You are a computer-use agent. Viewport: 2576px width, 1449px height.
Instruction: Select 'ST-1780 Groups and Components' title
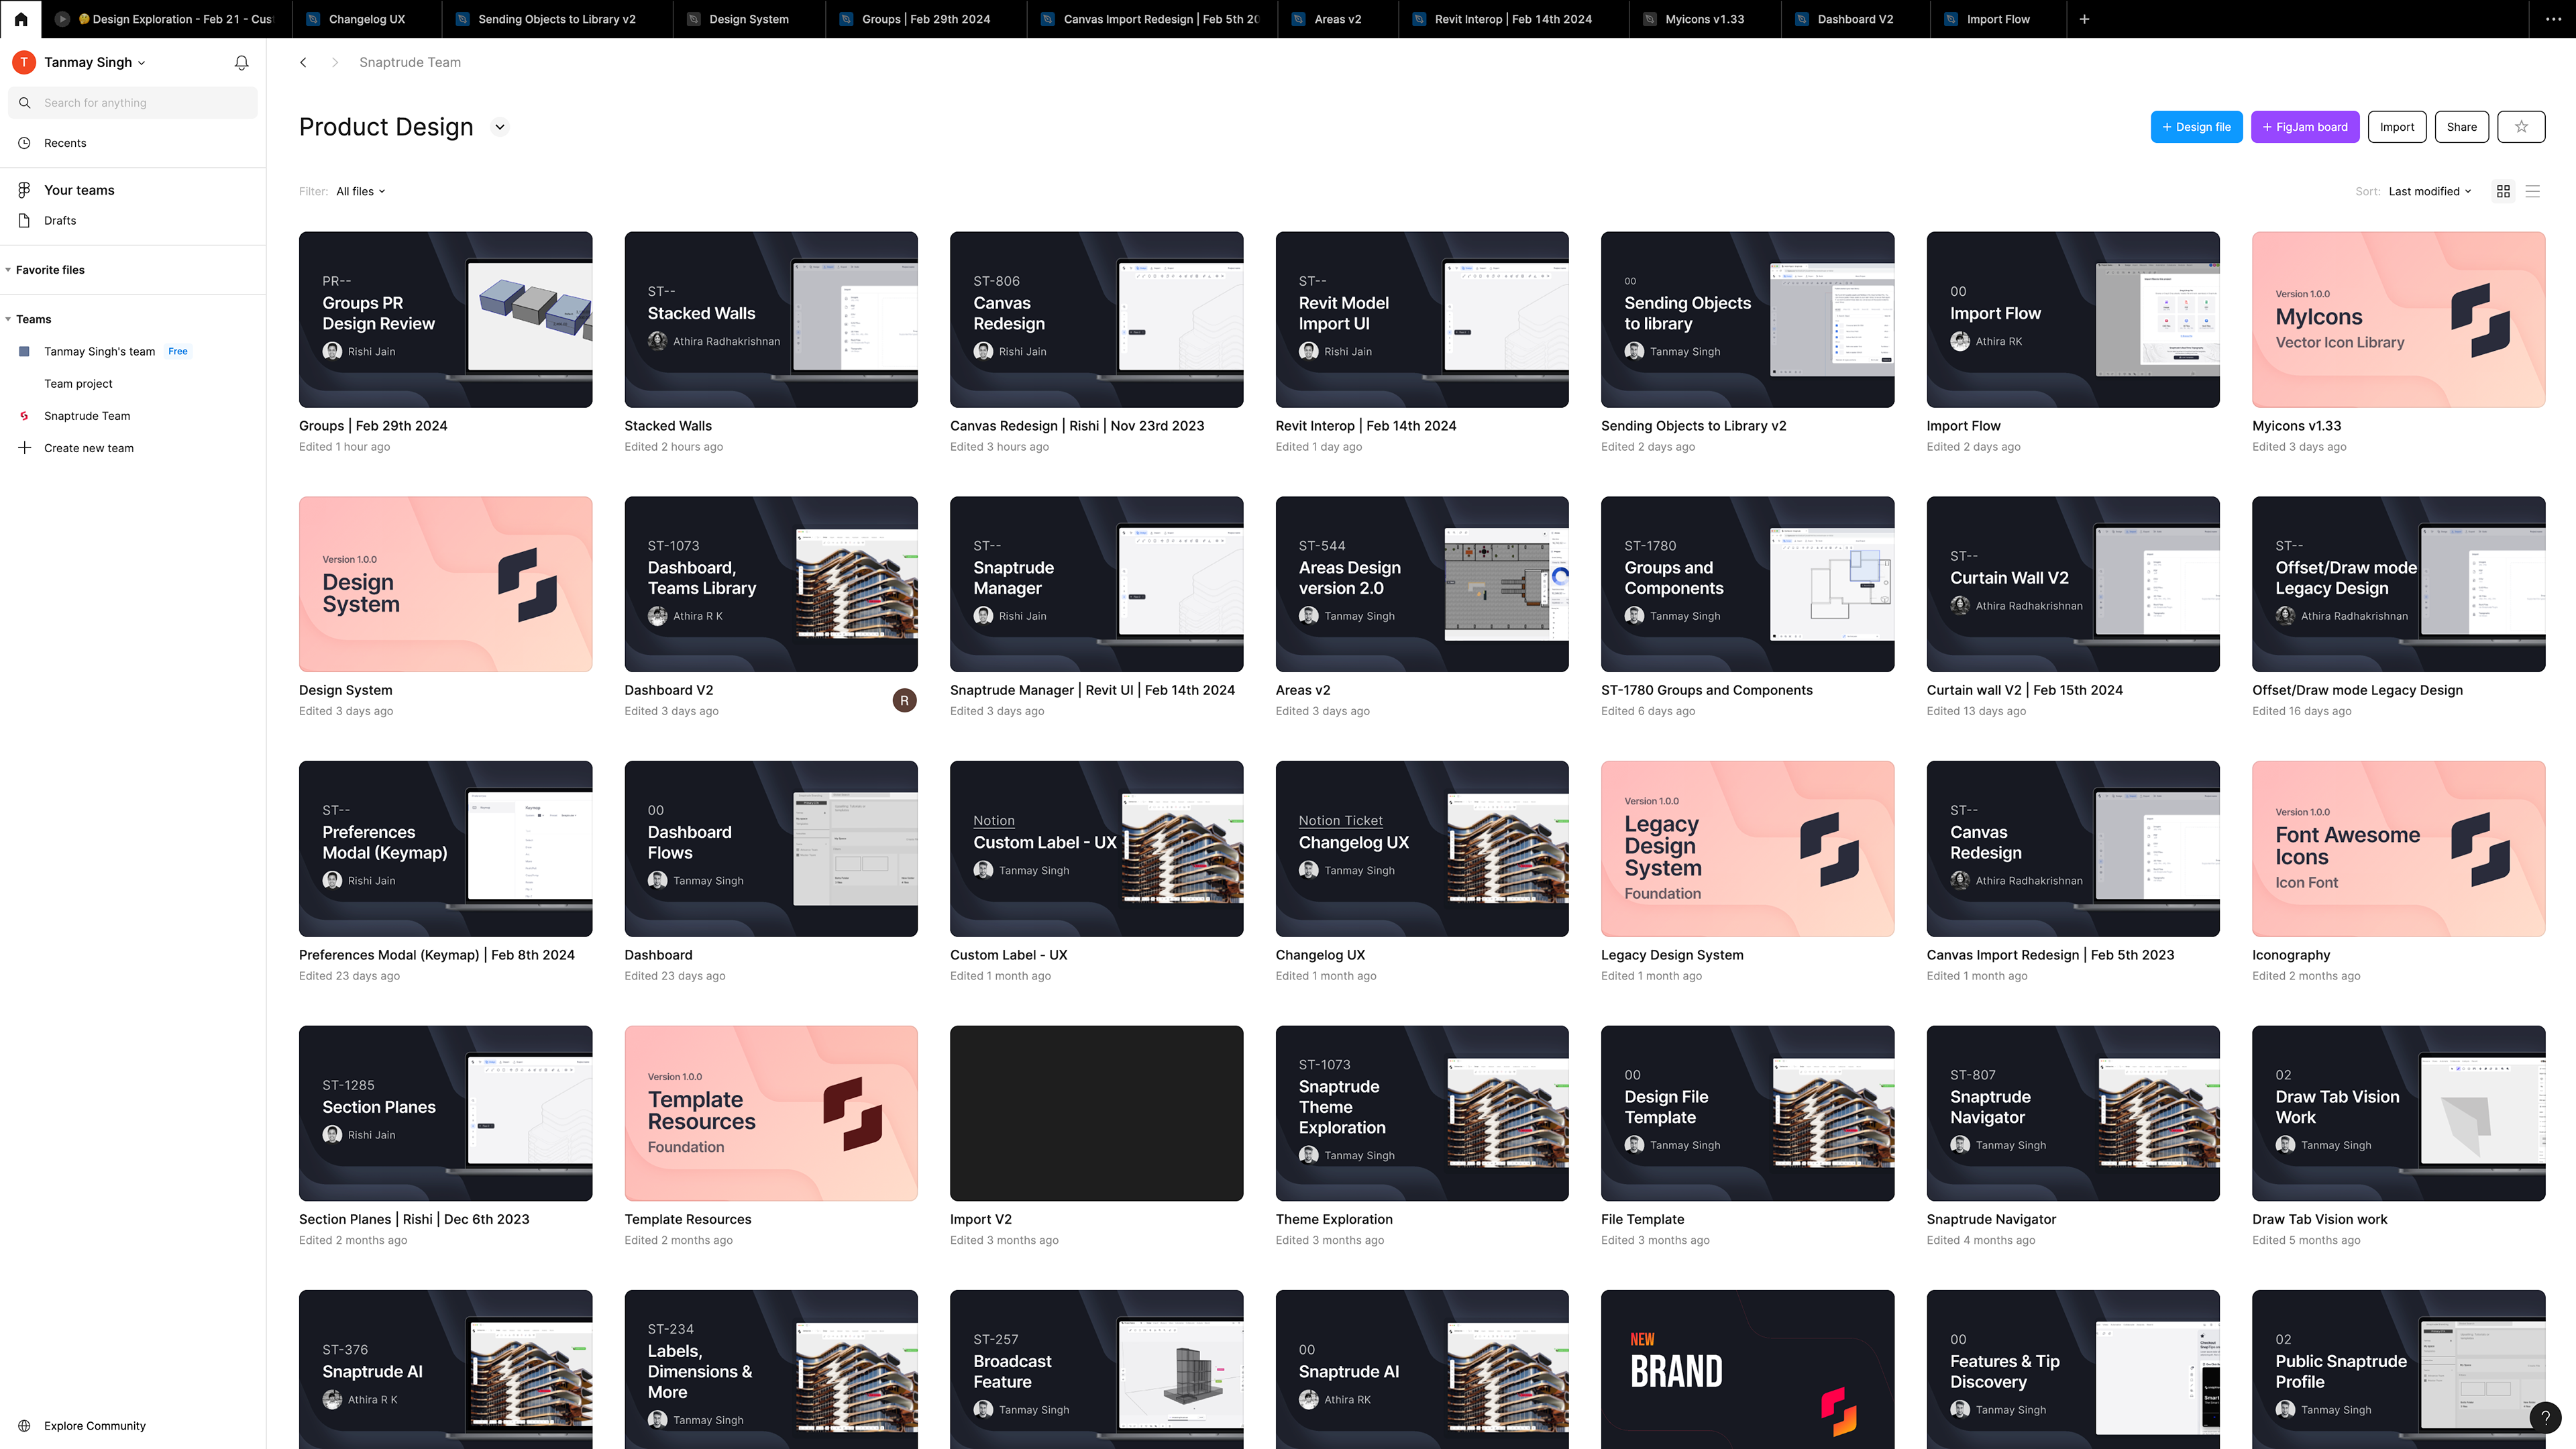pos(1706,690)
